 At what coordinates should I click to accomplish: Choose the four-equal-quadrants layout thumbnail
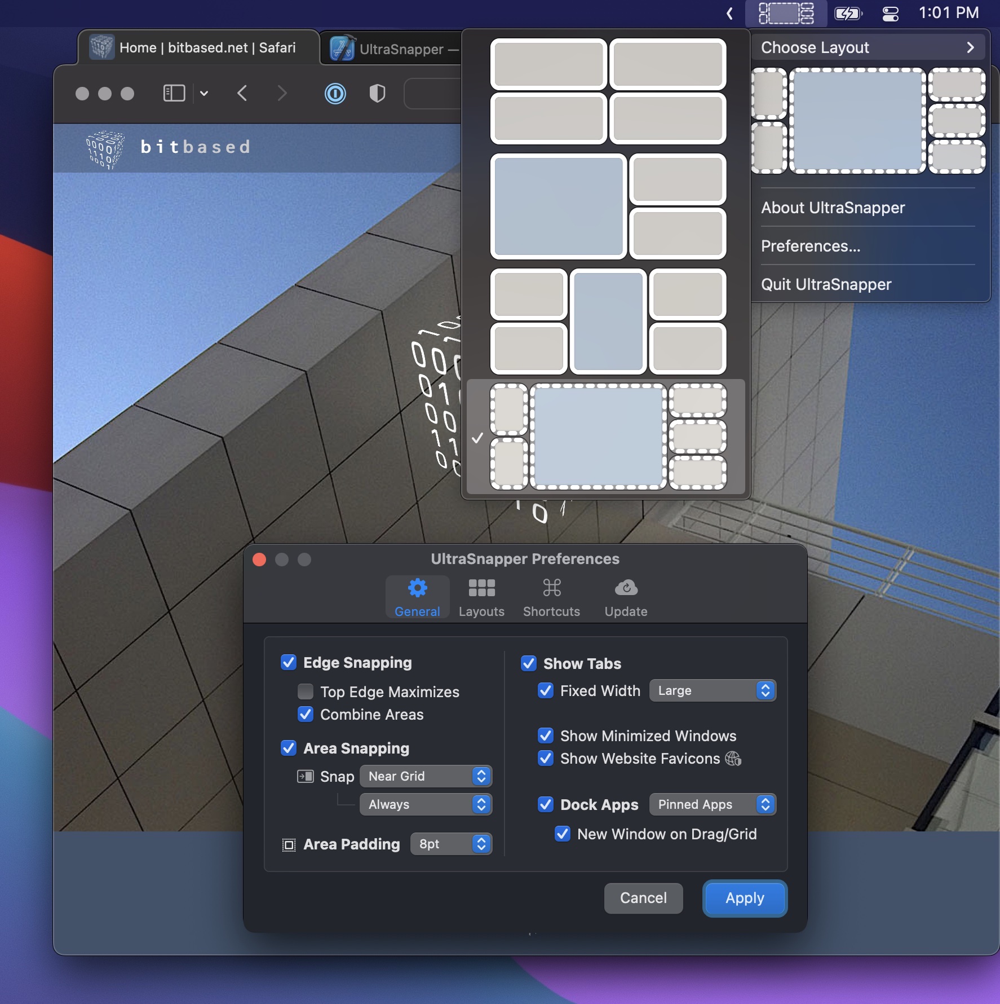tap(608, 91)
